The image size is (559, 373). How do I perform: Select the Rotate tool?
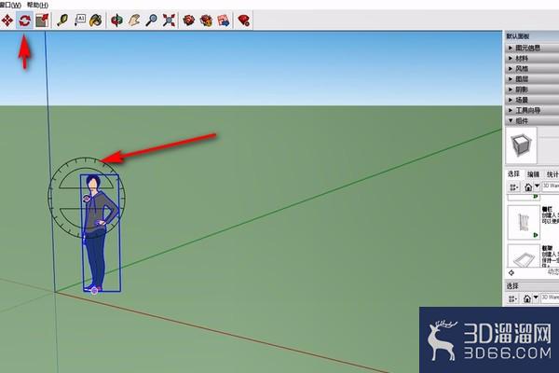pos(24,21)
